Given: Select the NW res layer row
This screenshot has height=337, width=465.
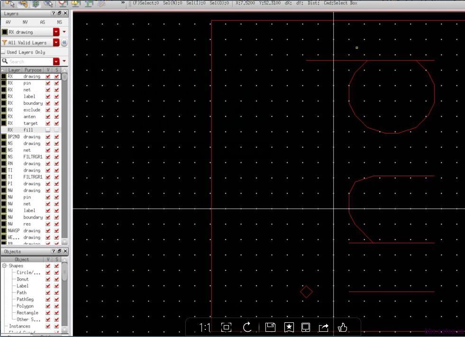Looking at the screenshot, I should tap(31, 224).
